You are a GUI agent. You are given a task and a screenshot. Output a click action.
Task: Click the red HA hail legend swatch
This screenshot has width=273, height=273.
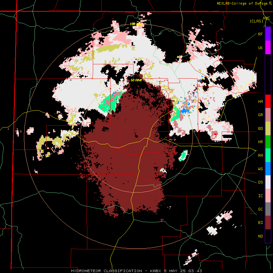click(x=268, y=101)
